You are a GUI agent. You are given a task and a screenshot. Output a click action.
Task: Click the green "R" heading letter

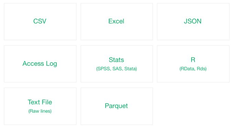click(193, 60)
